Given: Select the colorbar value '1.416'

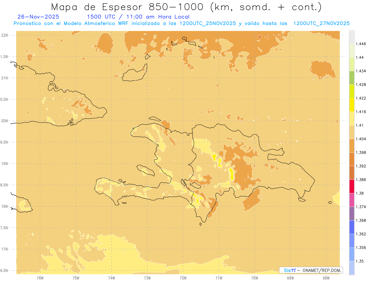Looking at the screenshot, I should (361, 112).
